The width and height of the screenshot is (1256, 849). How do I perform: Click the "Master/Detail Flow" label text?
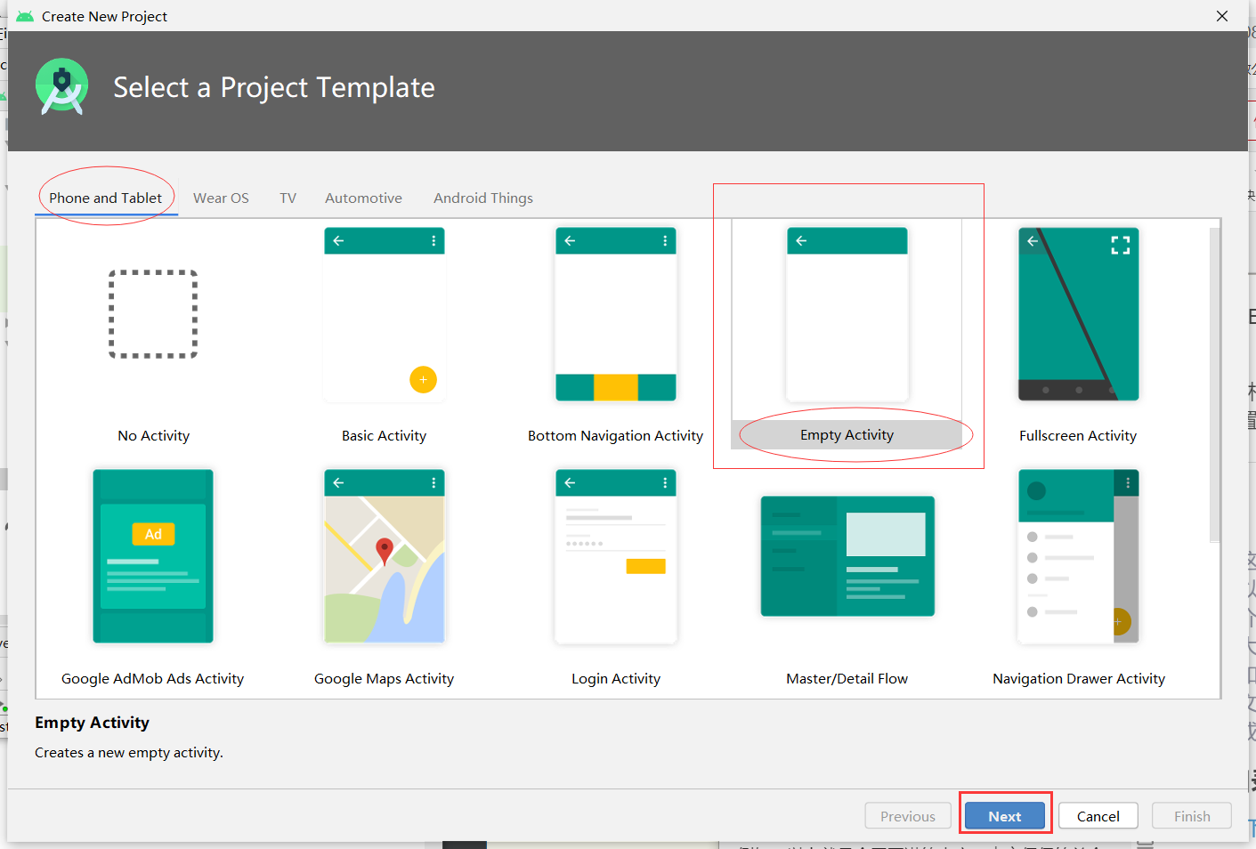pyautogui.click(x=847, y=678)
